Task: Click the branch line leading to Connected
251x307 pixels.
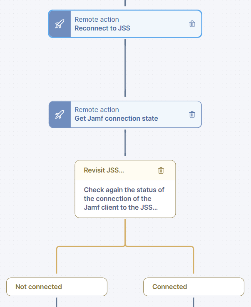Action: 194,261
